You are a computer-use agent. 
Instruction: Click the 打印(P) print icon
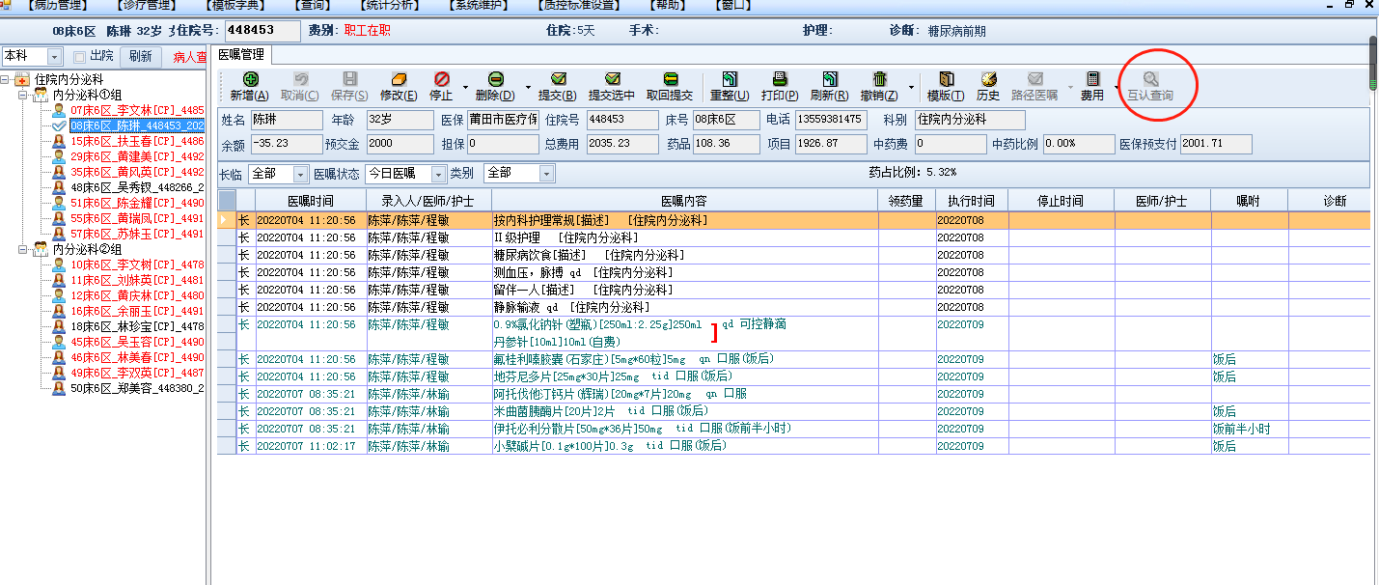tap(780, 78)
